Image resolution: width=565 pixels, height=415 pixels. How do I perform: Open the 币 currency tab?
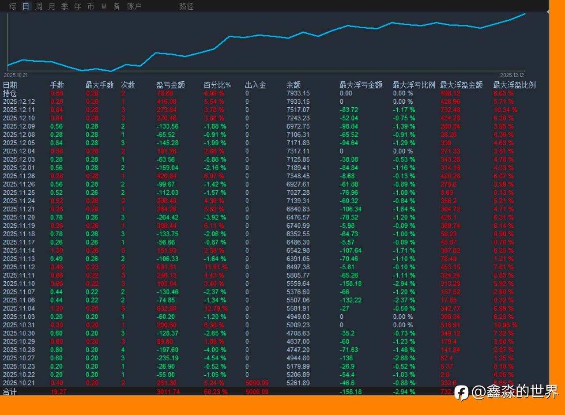[90, 6]
